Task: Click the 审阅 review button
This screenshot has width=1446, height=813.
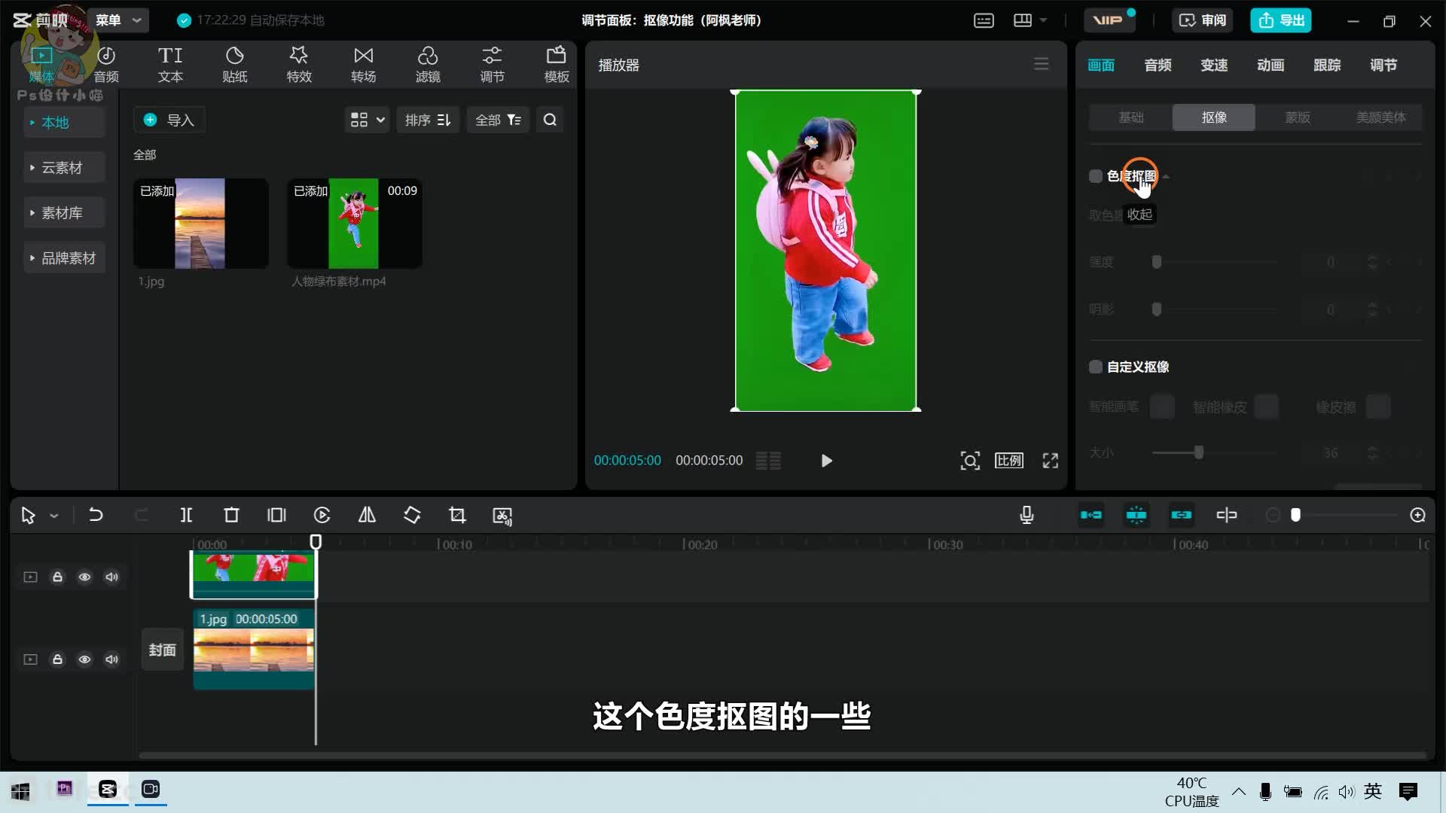Action: tap(1202, 20)
